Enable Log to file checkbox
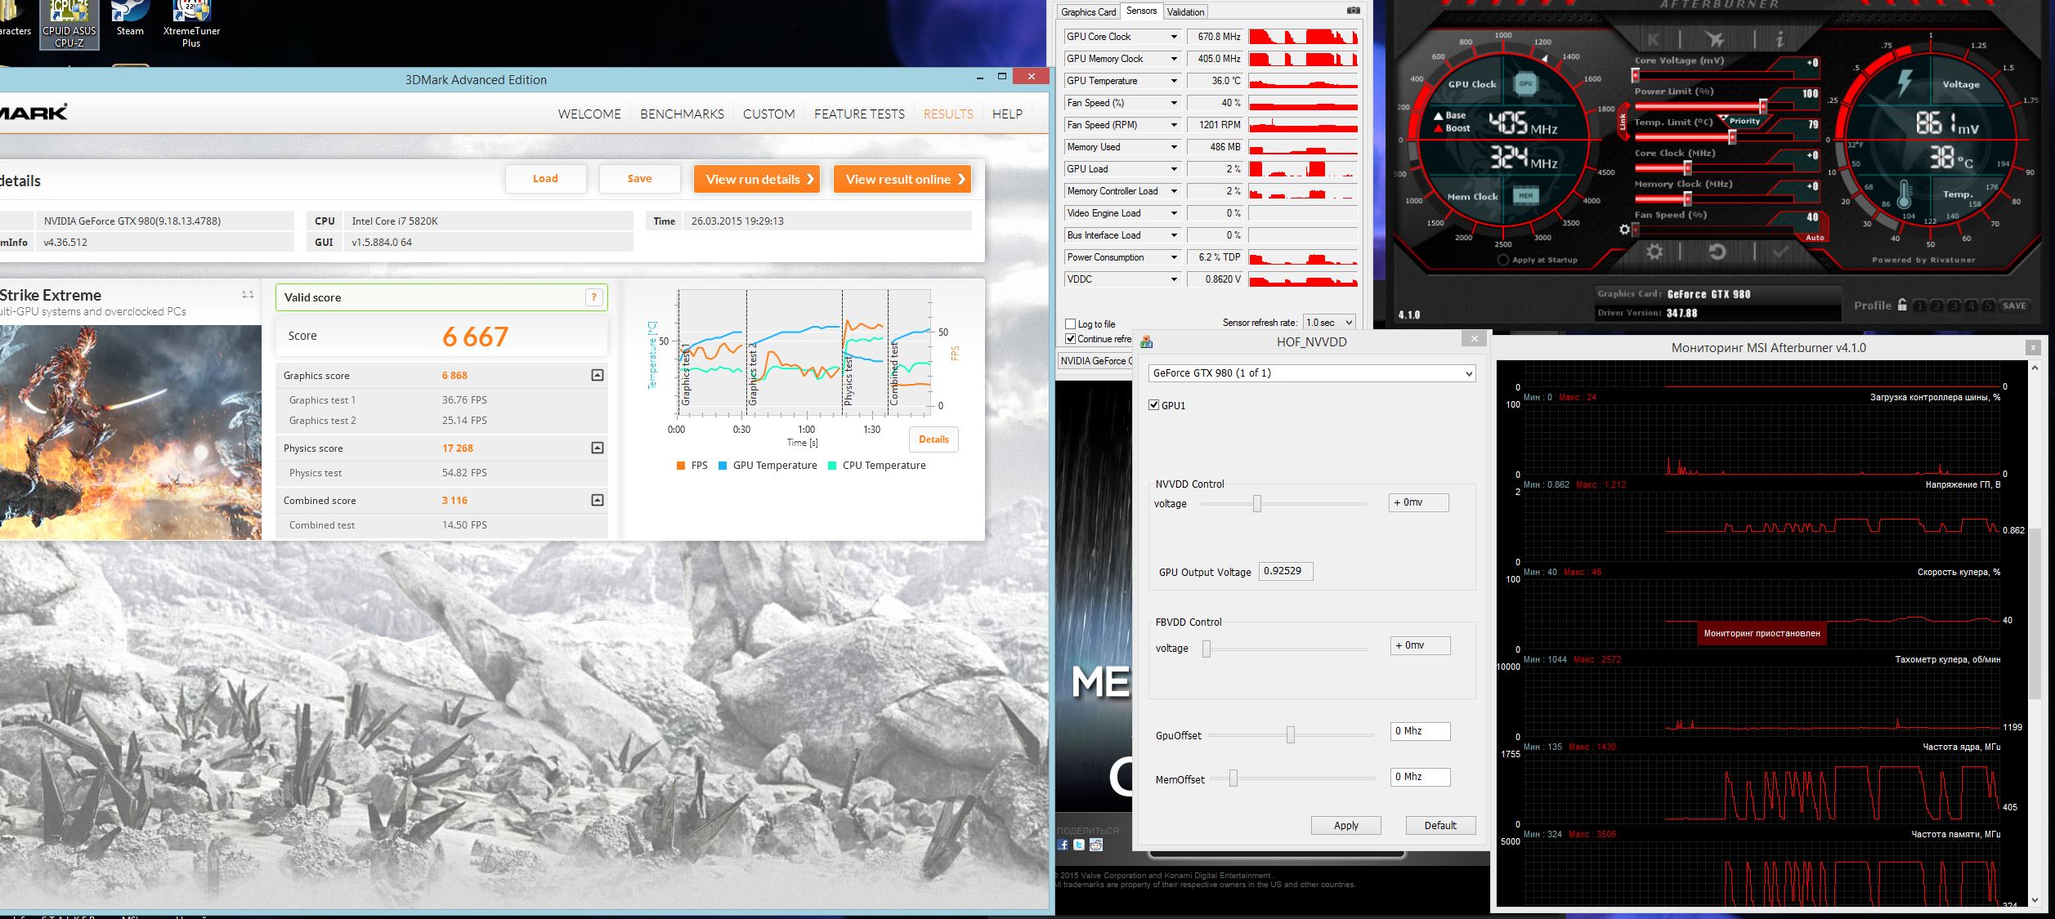This screenshot has height=919, width=2055. (1071, 324)
